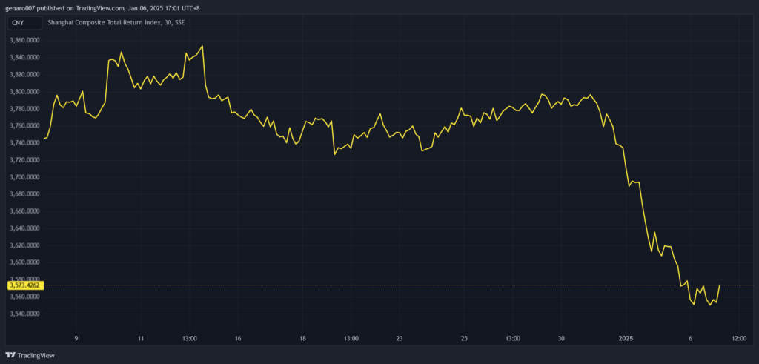Click date 16 on the time axis
Viewport: 759px width, 364px height.
[x=238, y=338]
